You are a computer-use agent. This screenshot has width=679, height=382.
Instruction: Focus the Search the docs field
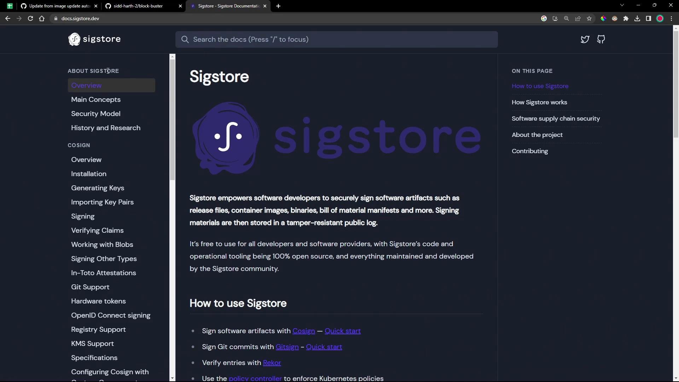[336, 40]
